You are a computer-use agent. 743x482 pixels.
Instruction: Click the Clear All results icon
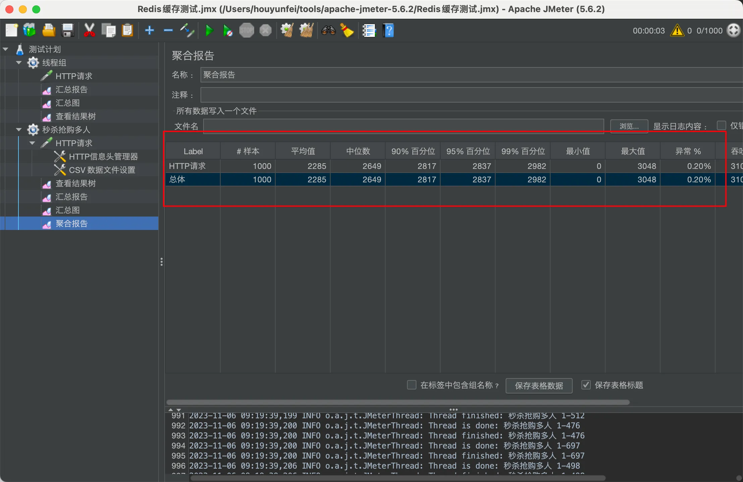click(x=306, y=31)
